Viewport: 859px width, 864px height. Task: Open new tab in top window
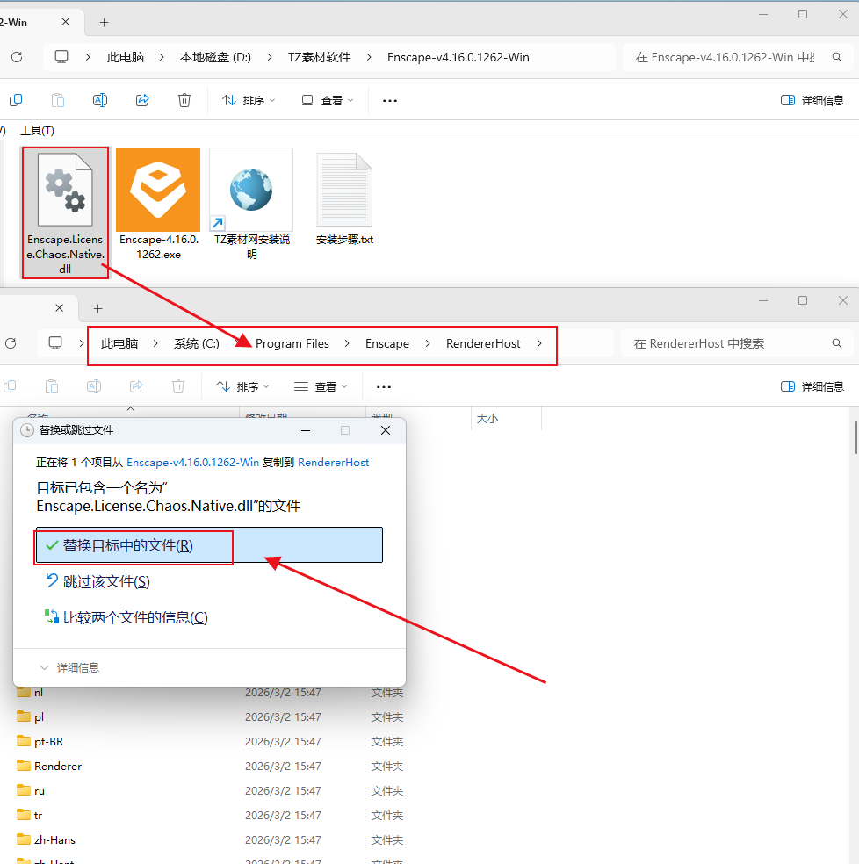104,23
